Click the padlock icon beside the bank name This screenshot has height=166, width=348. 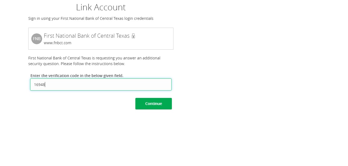point(133,36)
